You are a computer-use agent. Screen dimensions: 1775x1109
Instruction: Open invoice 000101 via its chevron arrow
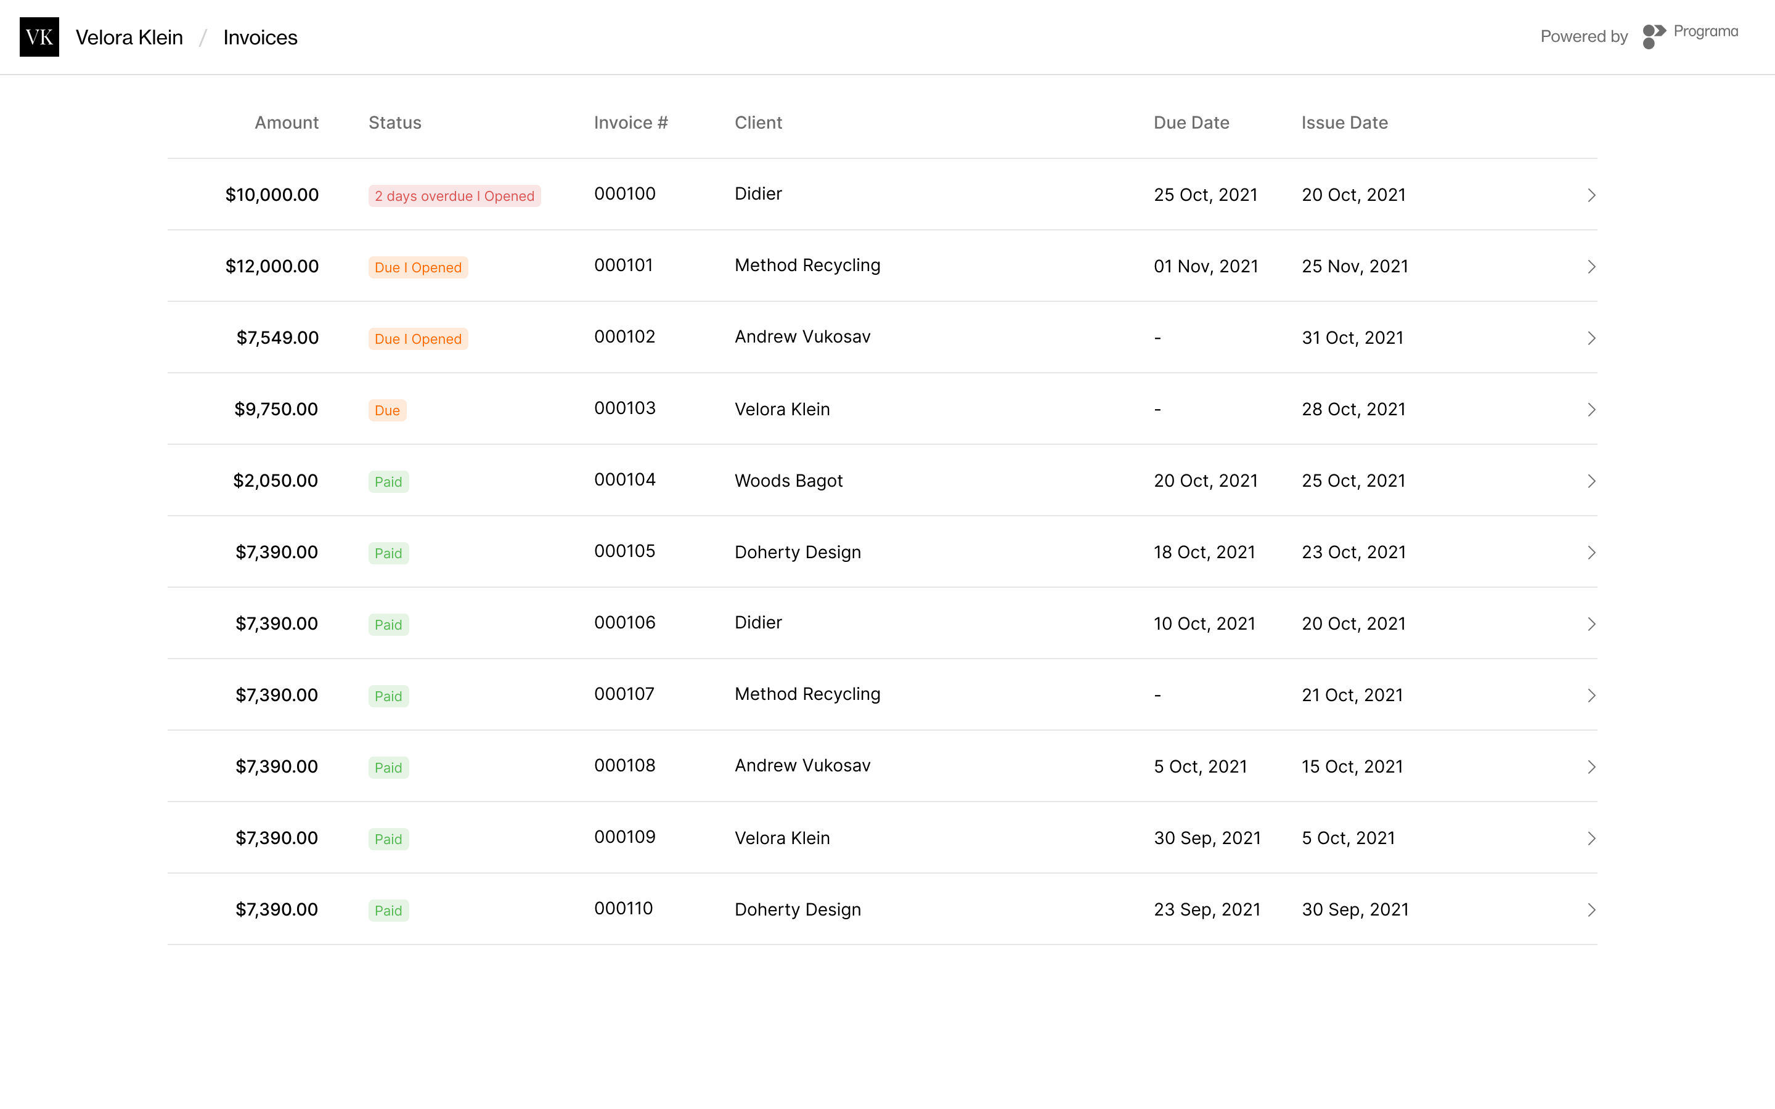tap(1591, 266)
